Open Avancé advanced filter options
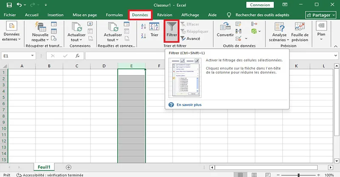 click(190, 39)
